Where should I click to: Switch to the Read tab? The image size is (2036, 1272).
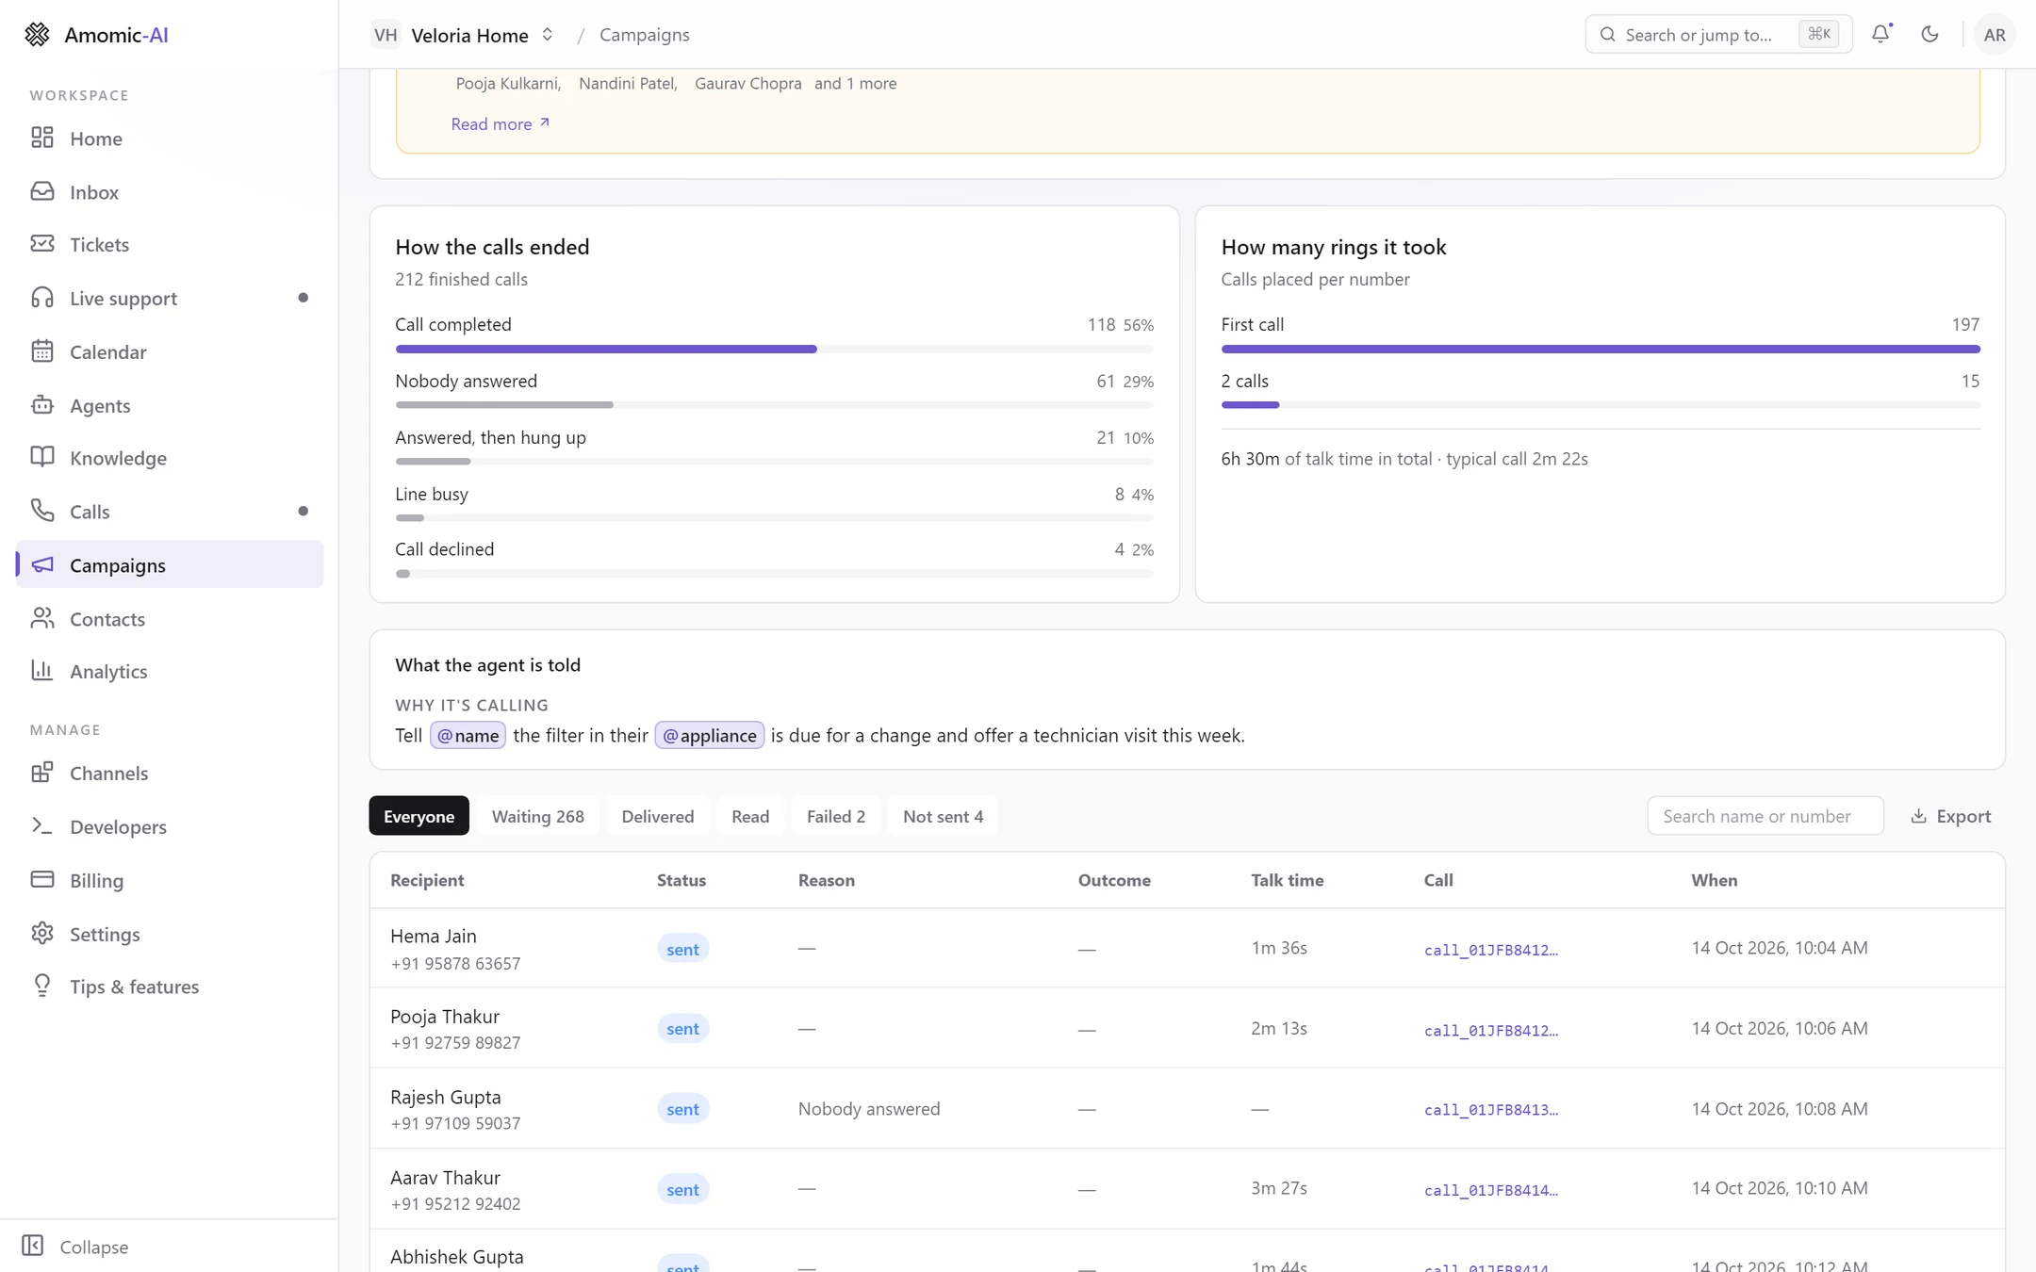pos(750,816)
